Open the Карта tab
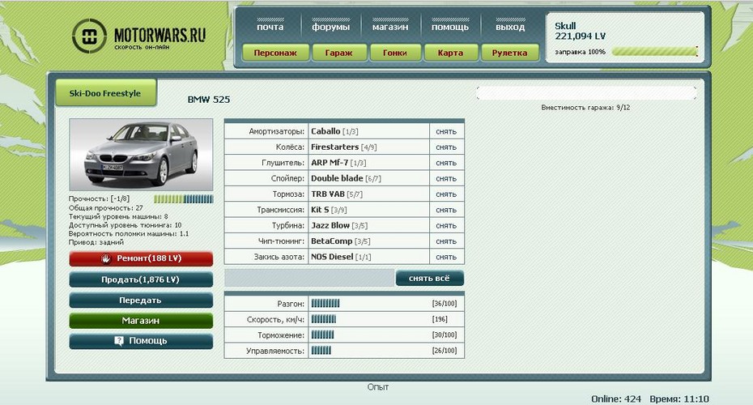Screen dimensions: 753x405 click(x=450, y=53)
